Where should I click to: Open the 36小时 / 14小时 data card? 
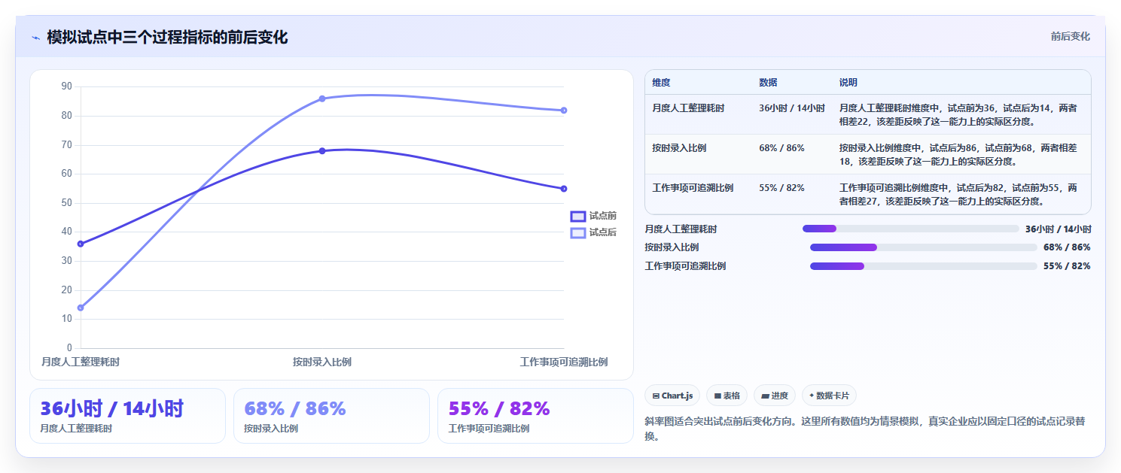(127, 416)
